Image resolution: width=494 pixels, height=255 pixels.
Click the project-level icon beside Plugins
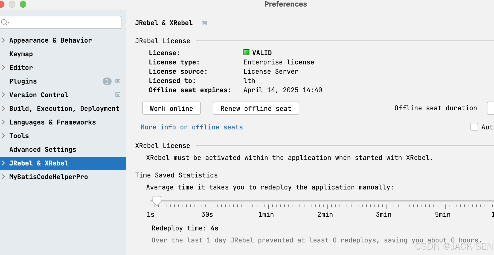pos(118,81)
